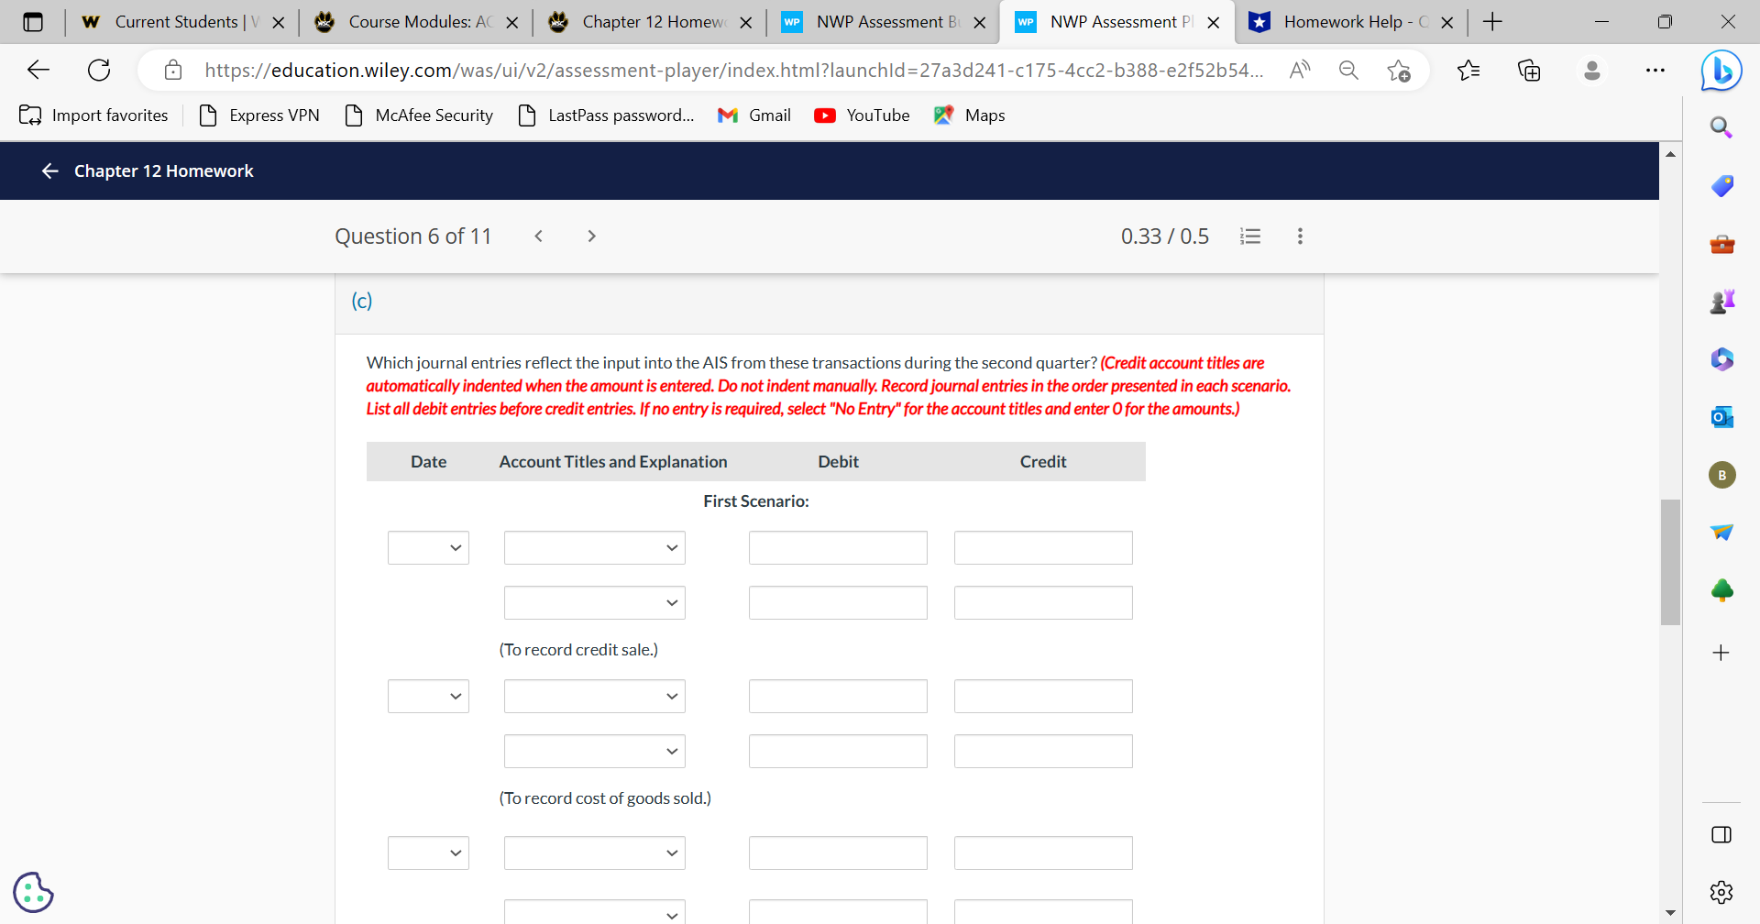
Task: Open the Maps bookmark
Action: 970,115
